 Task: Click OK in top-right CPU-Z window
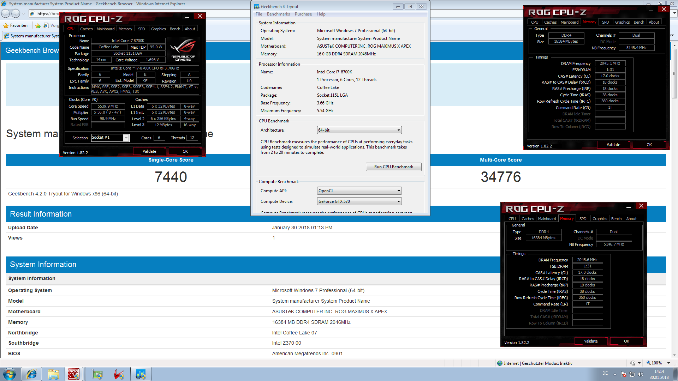[x=649, y=145]
